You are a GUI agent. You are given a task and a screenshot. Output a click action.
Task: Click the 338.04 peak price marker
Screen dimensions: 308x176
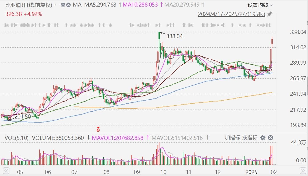[x=174, y=36]
